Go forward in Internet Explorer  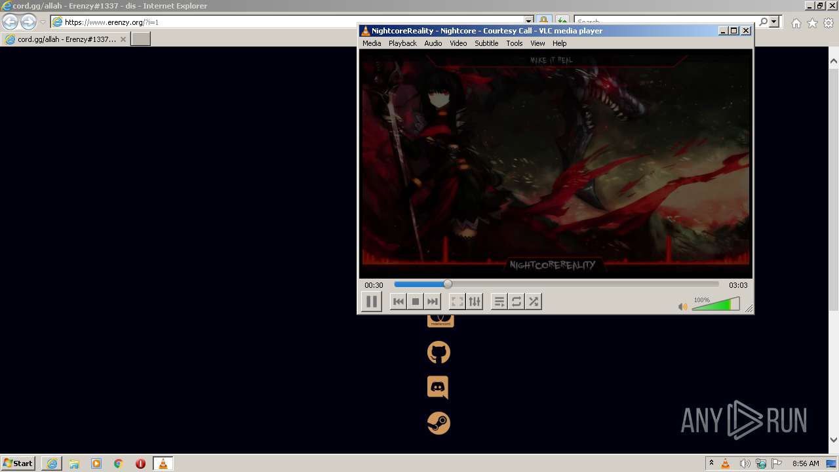coord(28,22)
